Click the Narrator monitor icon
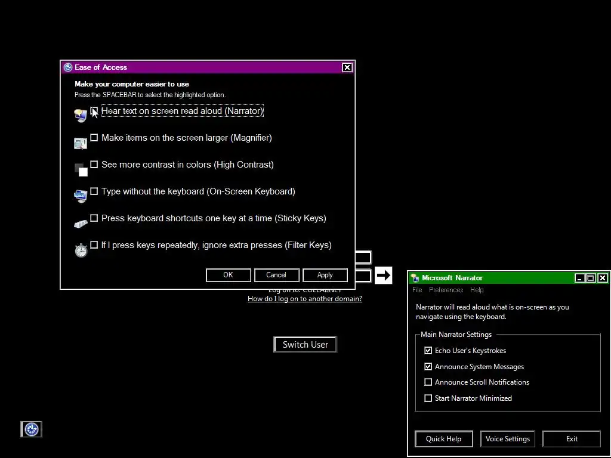Viewport: 611px width, 458px height. [x=81, y=116]
